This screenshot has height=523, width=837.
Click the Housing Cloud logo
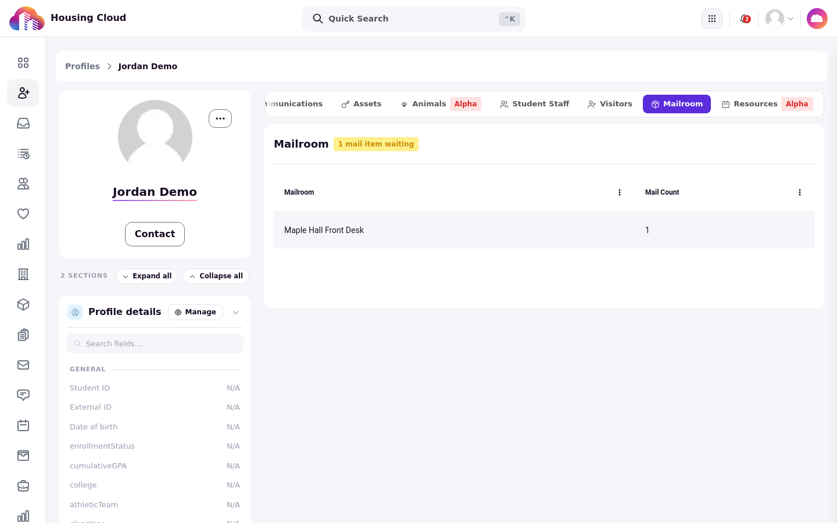27,19
